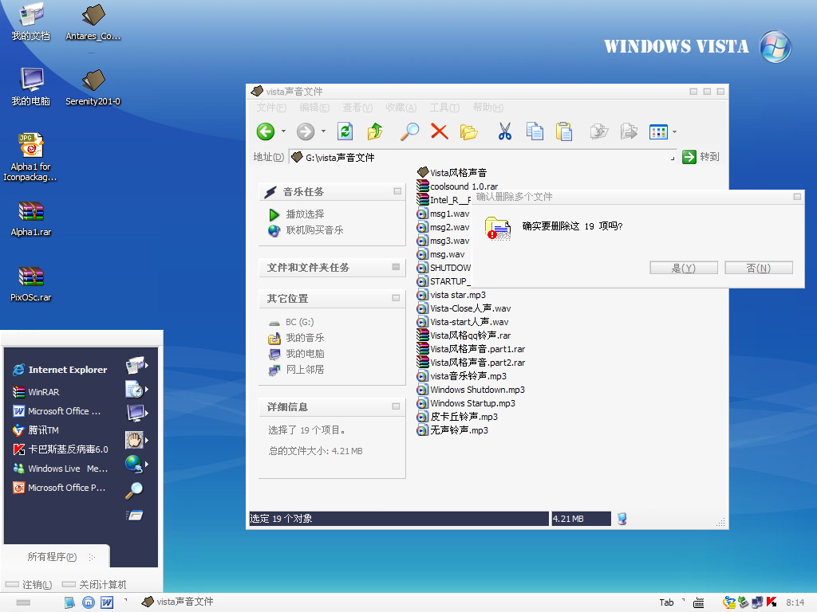The width and height of the screenshot is (817, 612).
Task: Open 网上邻居 link
Action: [x=305, y=370]
